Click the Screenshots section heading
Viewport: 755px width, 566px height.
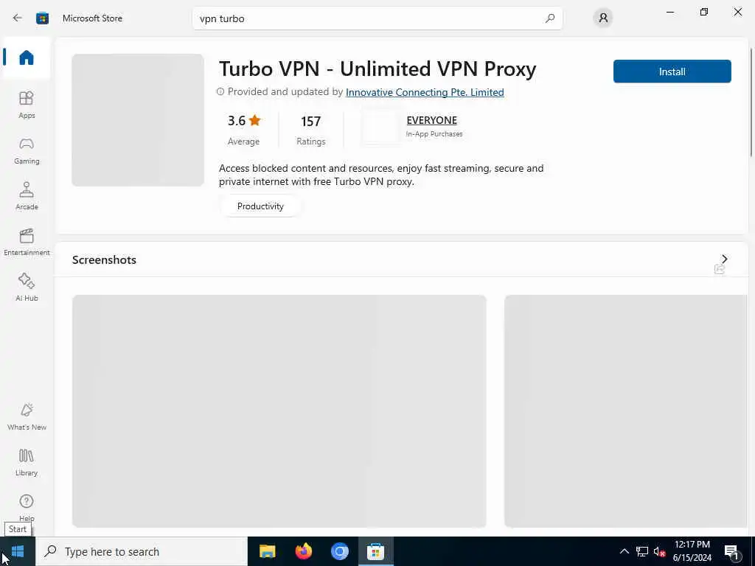pos(104,260)
